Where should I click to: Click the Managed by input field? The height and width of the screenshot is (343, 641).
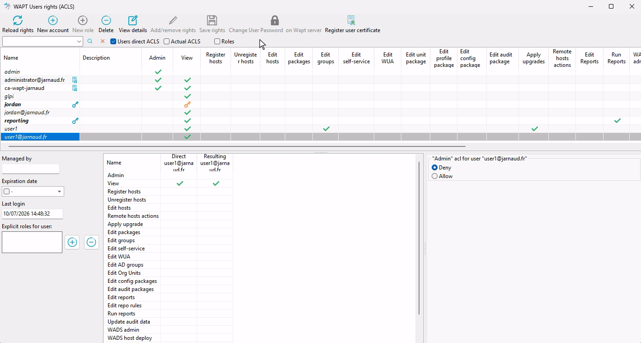coord(31,169)
